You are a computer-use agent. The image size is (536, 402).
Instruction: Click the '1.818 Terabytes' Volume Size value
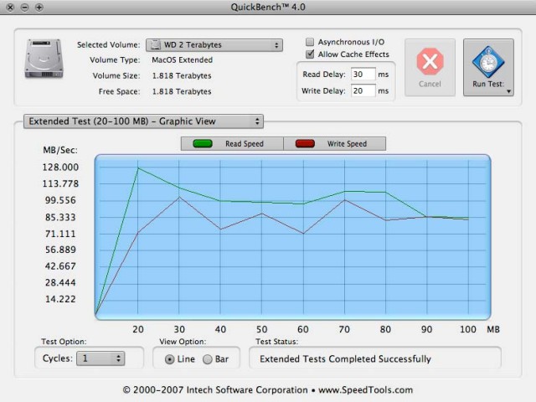(x=182, y=75)
